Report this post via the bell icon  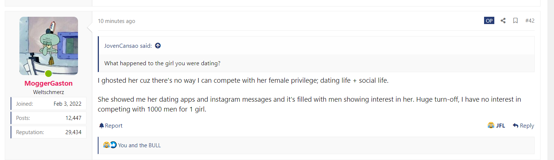[x=111, y=125]
